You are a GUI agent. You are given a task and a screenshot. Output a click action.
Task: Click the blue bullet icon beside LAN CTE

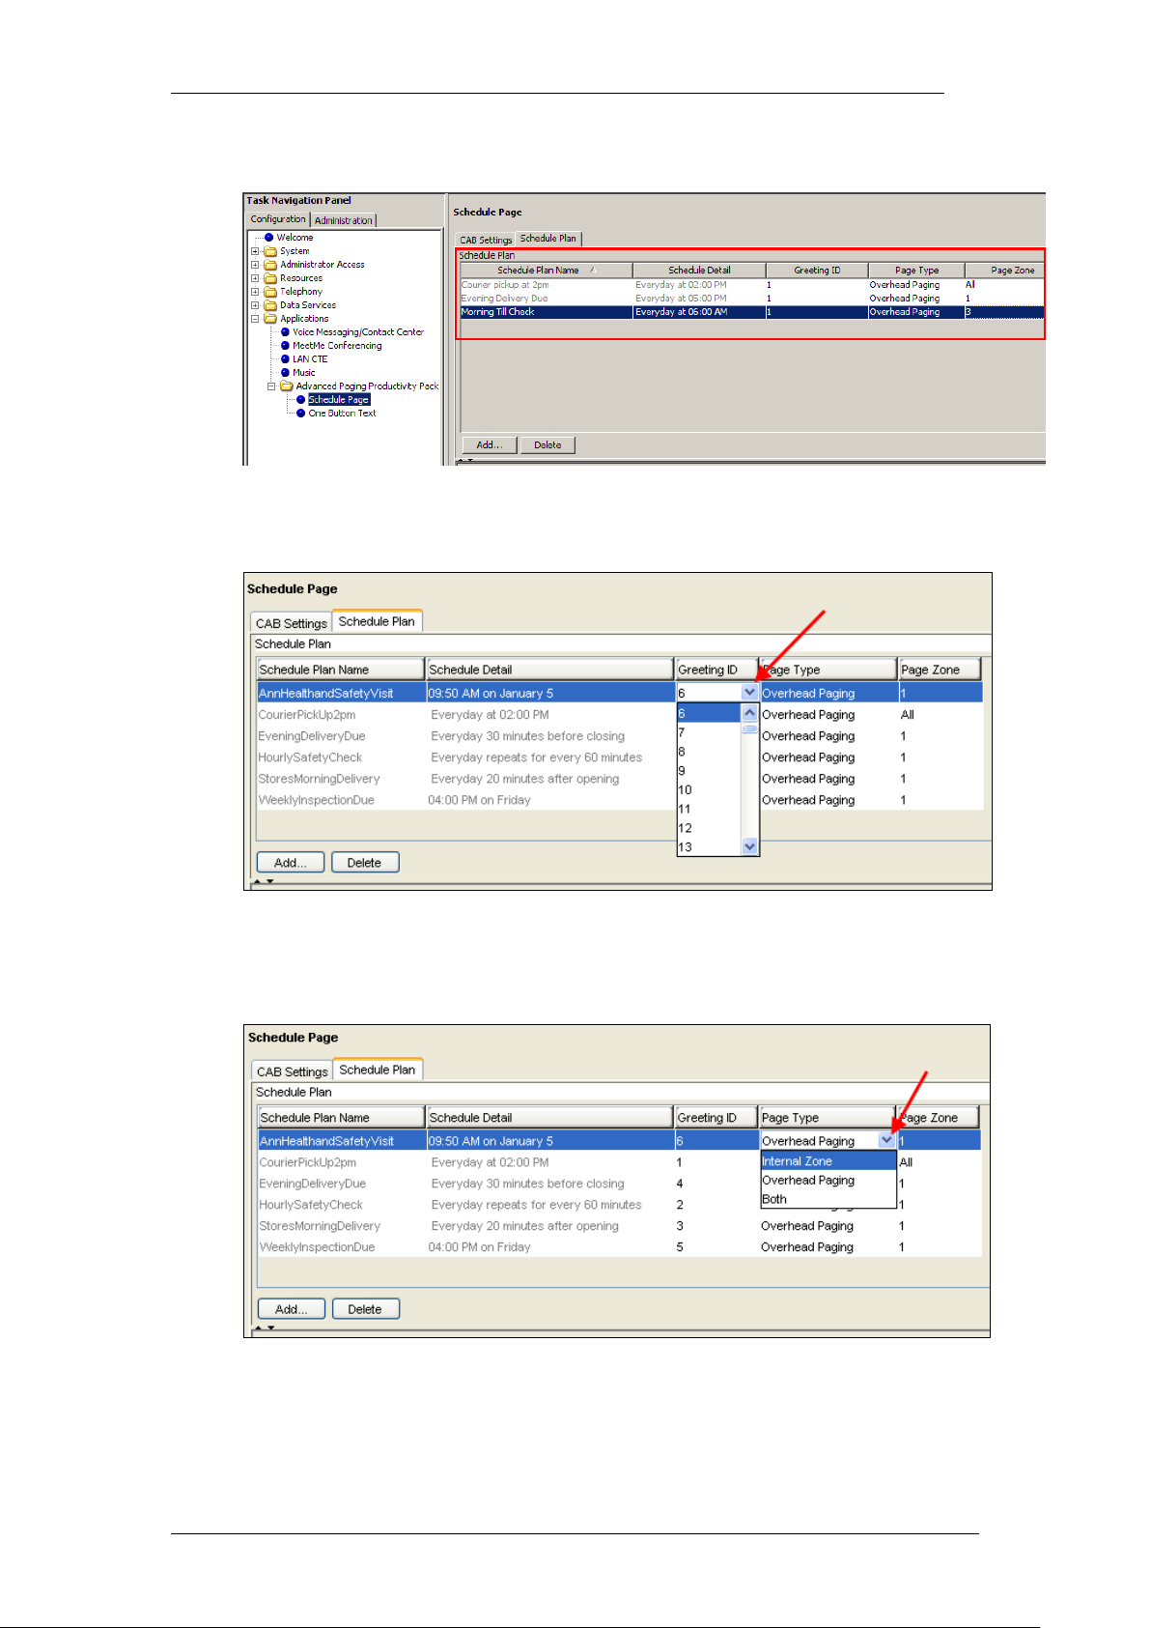pos(285,359)
